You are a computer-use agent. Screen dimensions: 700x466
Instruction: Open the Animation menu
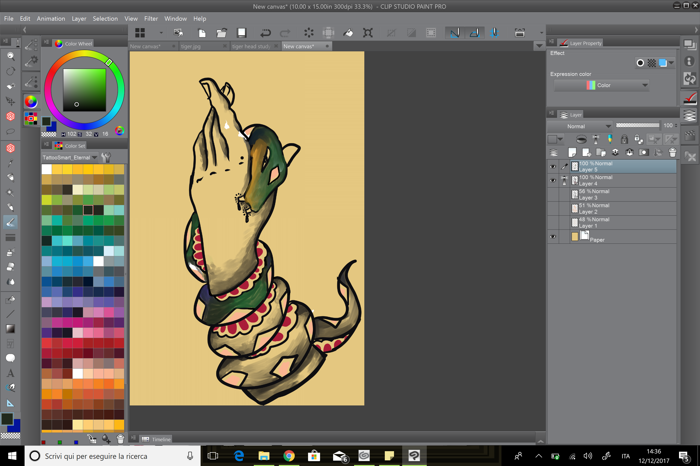tap(51, 18)
